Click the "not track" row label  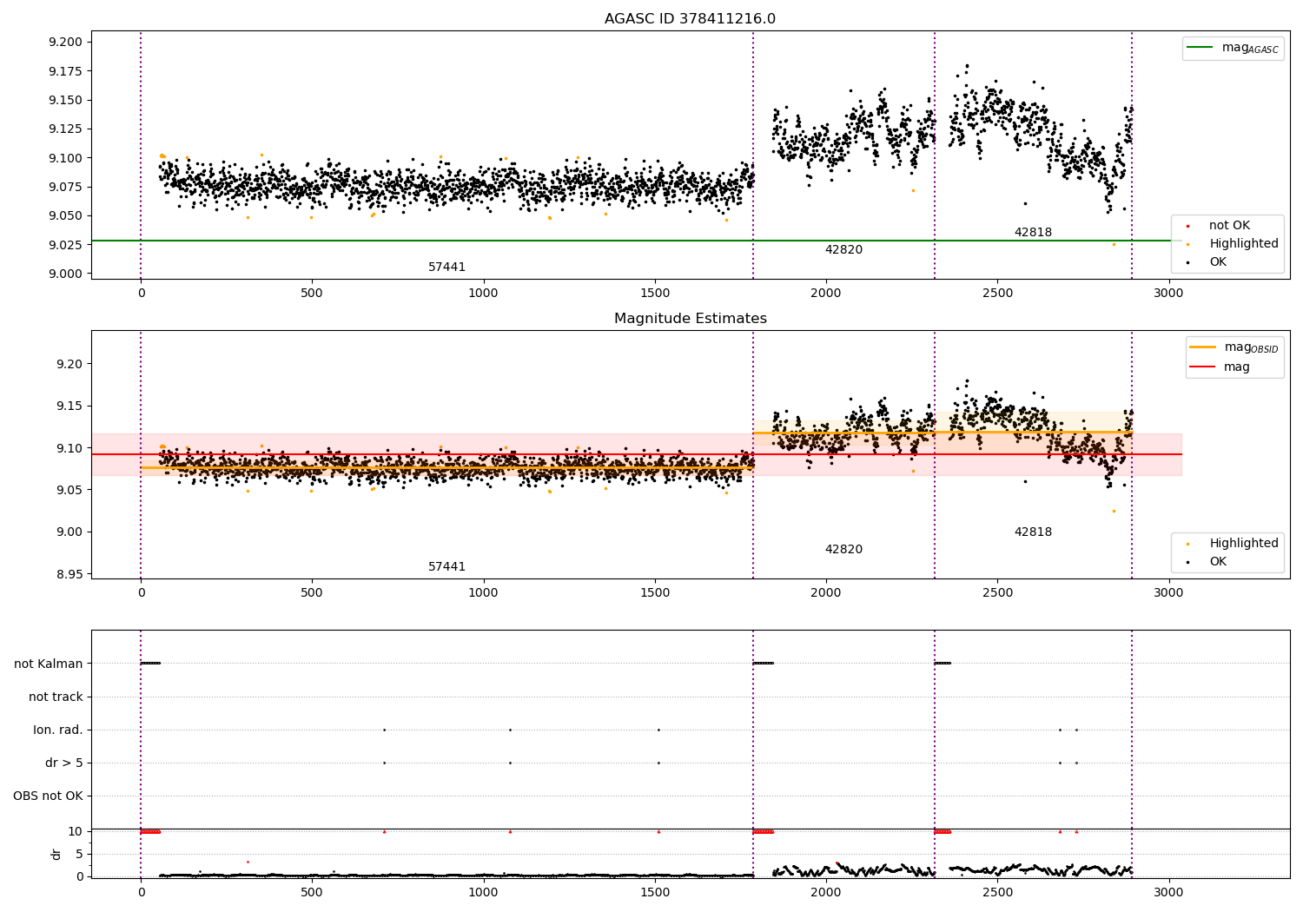tap(56, 697)
